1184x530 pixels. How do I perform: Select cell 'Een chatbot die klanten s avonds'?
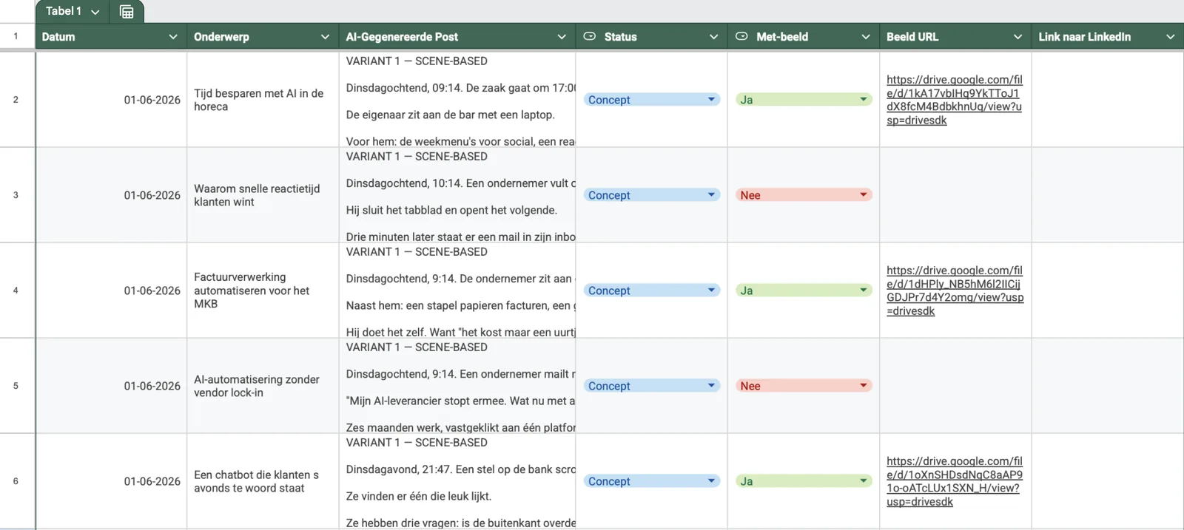coord(263,481)
